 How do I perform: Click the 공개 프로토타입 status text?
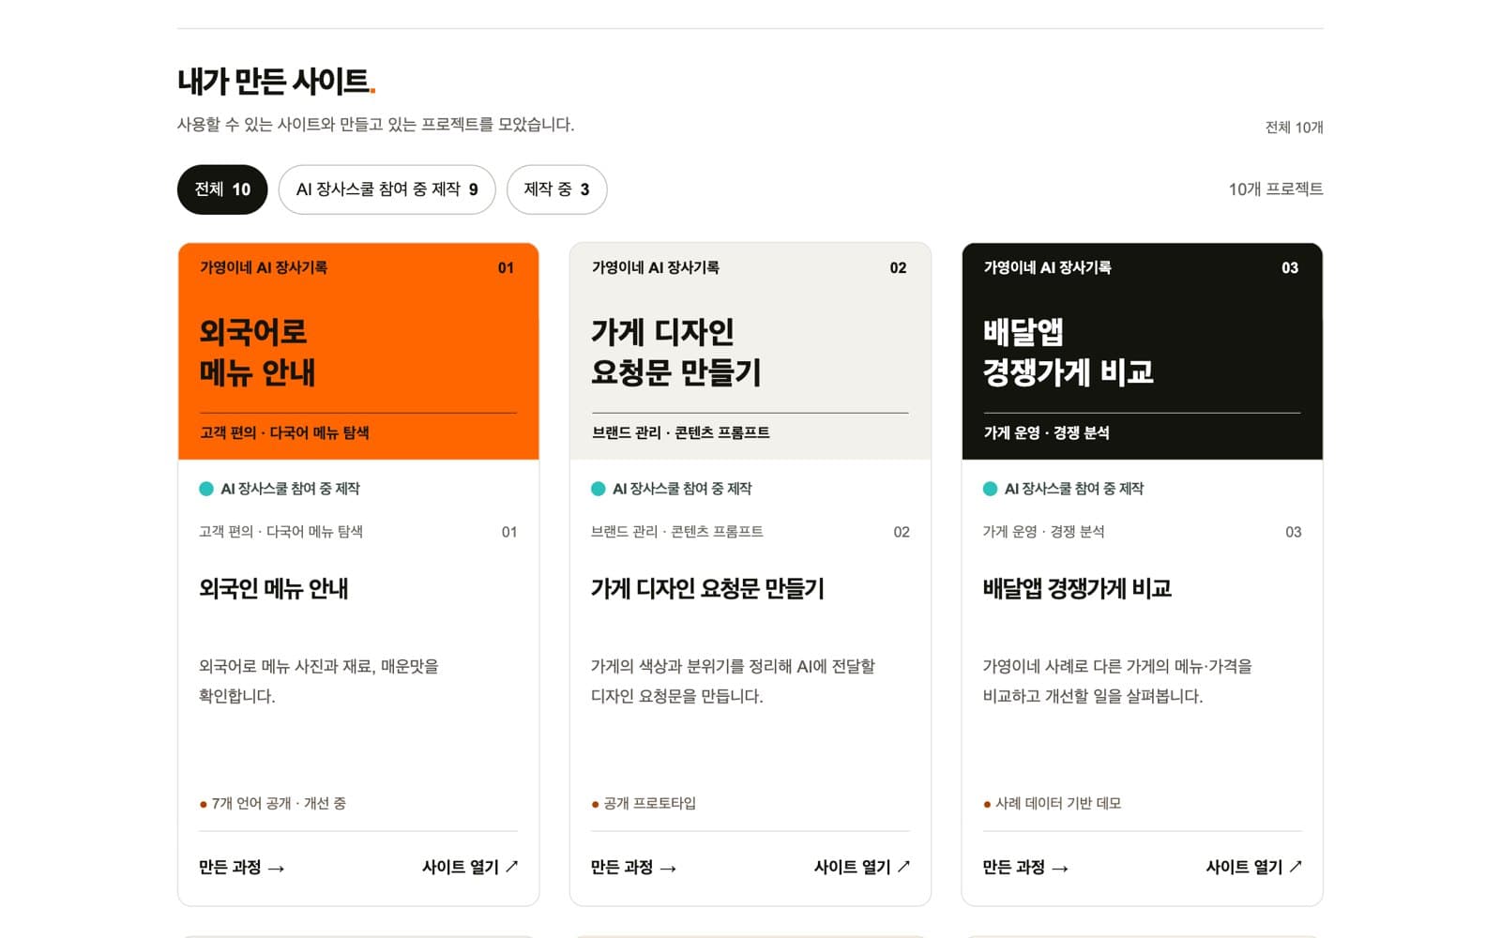pyautogui.click(x=650, y=804)
